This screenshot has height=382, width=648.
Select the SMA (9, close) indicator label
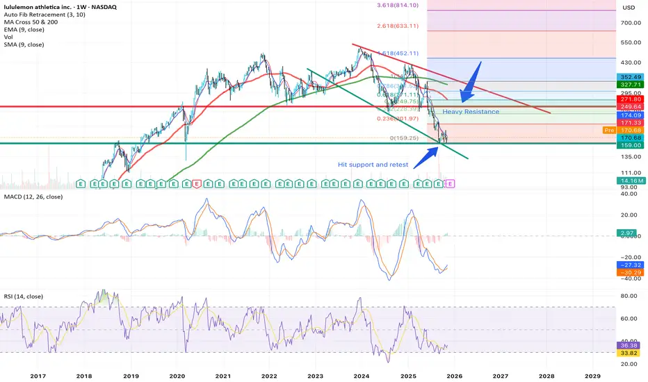pyautogui.click(x=24, y=44)
